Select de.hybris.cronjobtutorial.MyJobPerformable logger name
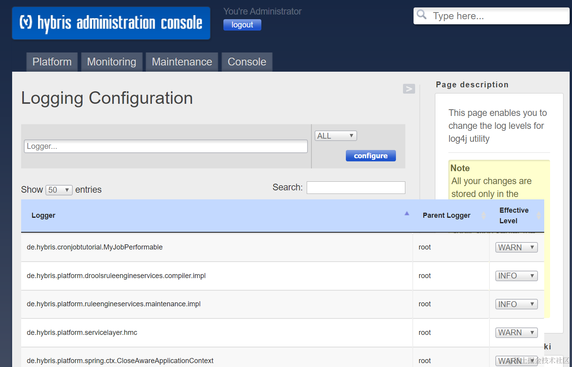This screenshot has height=367, width=572. (x=95, y=247)
